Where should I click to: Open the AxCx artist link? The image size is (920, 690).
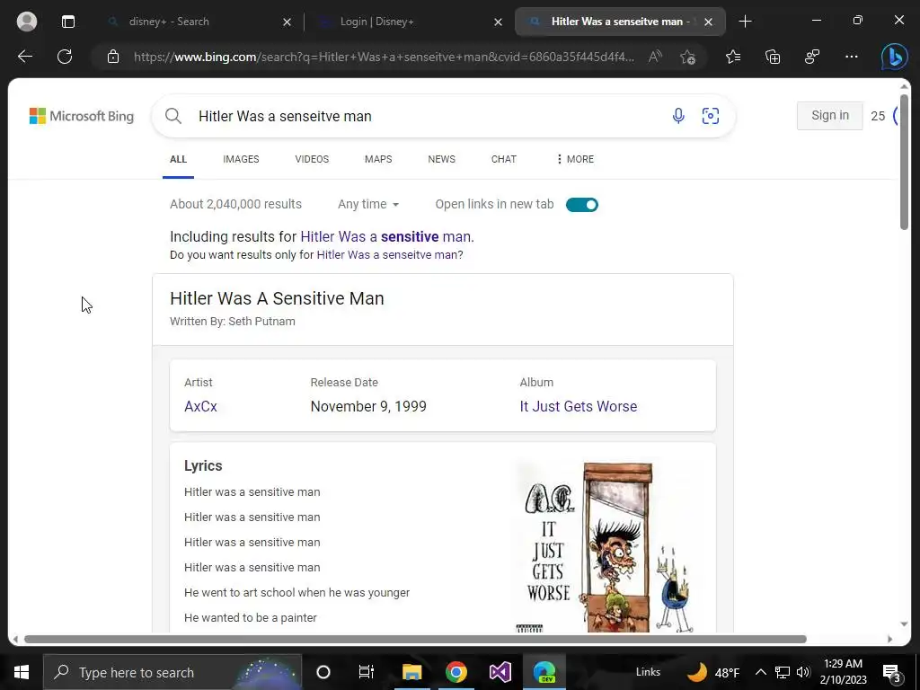click(200, 406)
